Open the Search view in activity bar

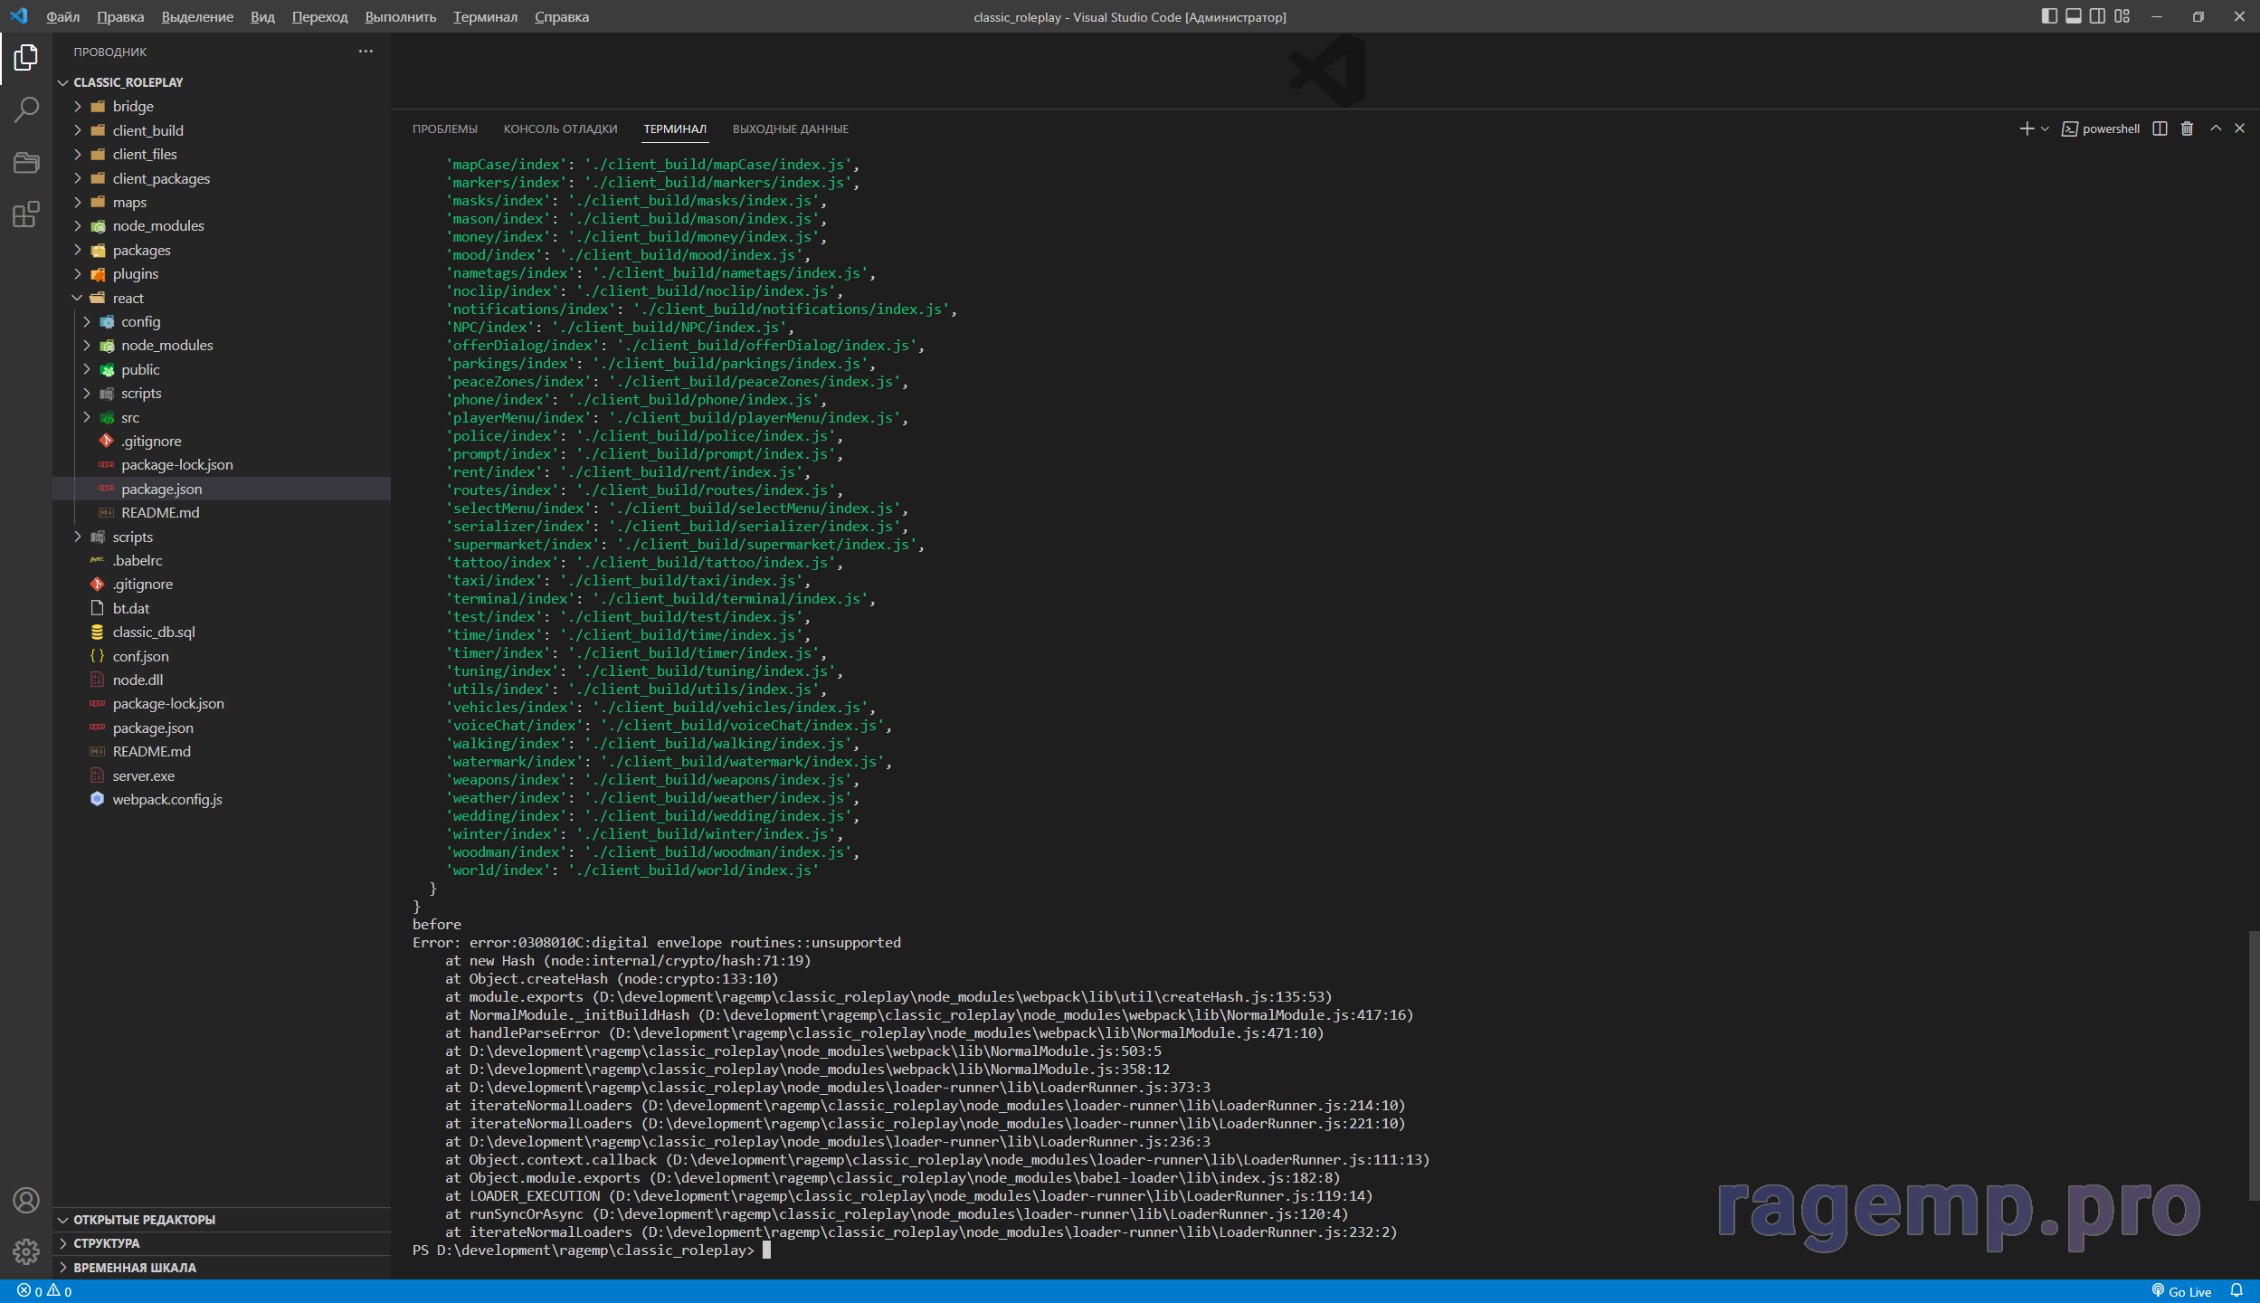[26, 110]
